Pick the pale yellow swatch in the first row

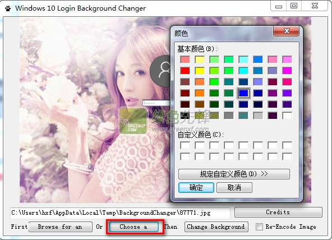(200, 59)
